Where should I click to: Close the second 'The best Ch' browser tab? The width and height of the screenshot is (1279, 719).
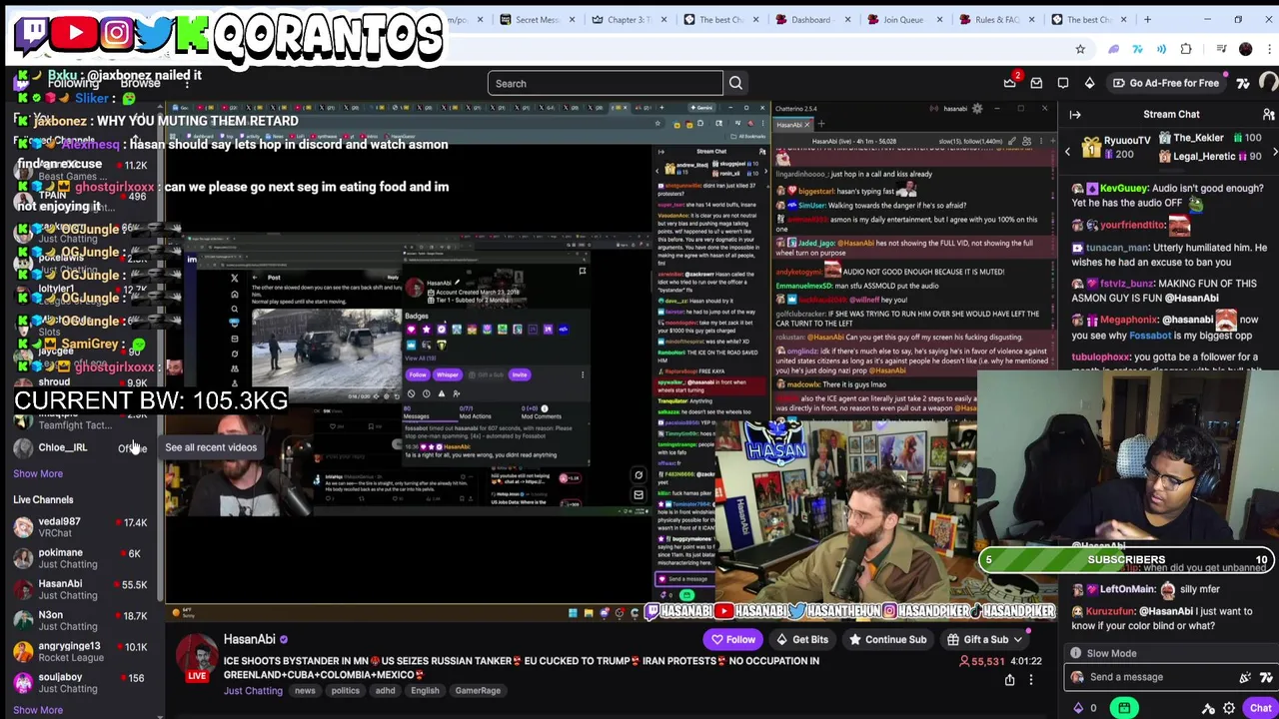click(1123, 19)
